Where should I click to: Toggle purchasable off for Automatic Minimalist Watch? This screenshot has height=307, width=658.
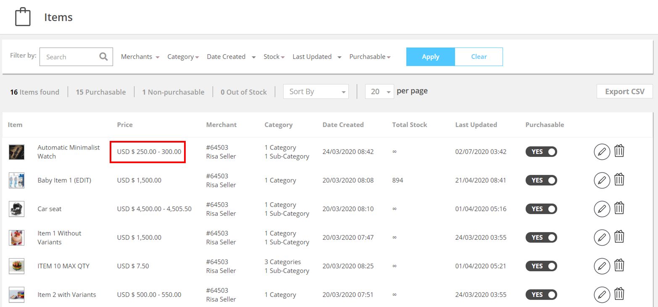[x=541, y=152]
